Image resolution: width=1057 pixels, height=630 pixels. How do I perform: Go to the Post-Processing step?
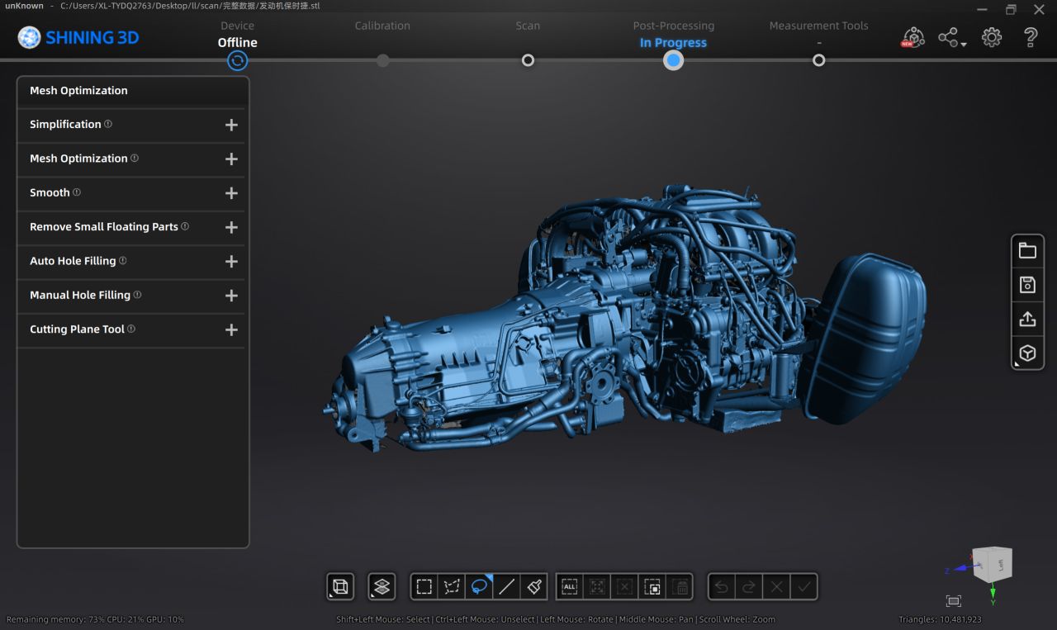pyautogui.click(x=673, y=26)
